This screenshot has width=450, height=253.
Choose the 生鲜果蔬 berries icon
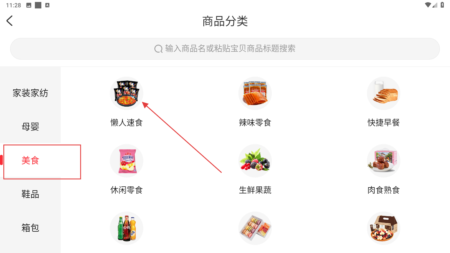click(255, 161)
